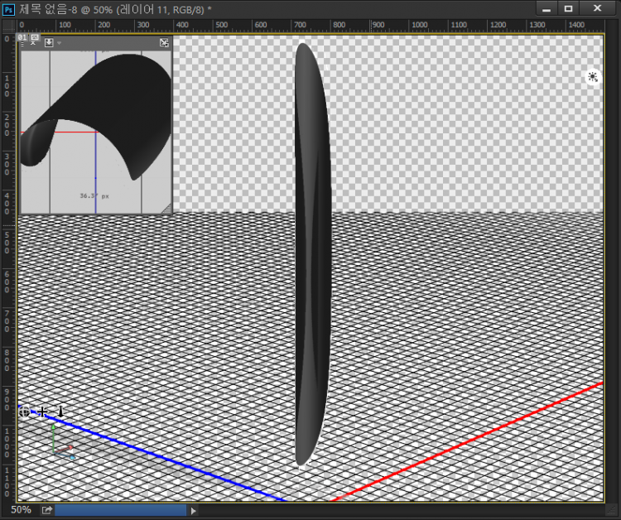Click the 3D axis widget
621x520 pixels.
click(x=60, y=444)
